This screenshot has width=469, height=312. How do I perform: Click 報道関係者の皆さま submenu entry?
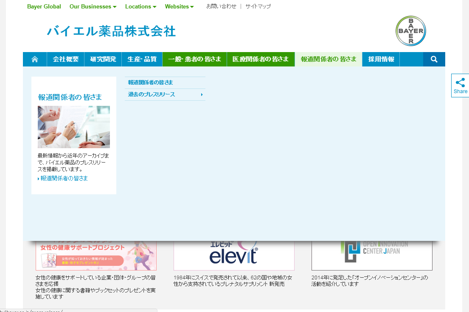coord(165,83)
